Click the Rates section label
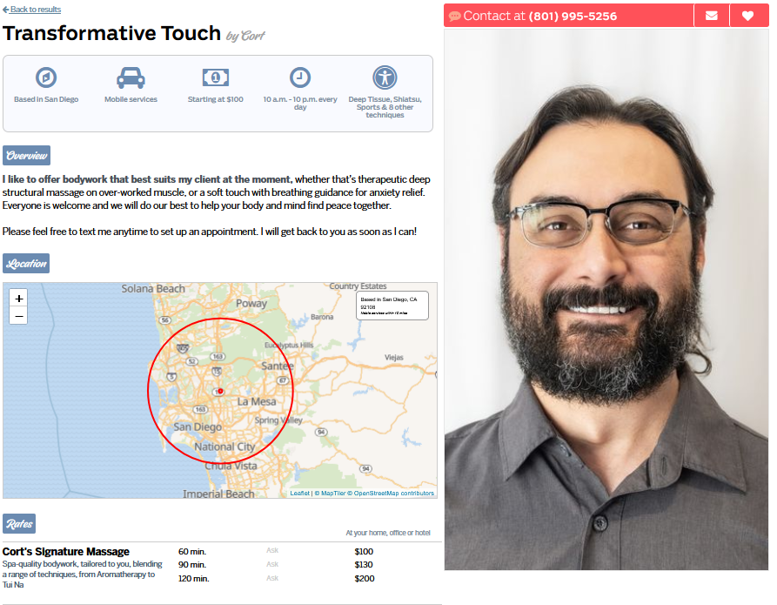Viewport: 777px width, 605px height. point(19,524)
